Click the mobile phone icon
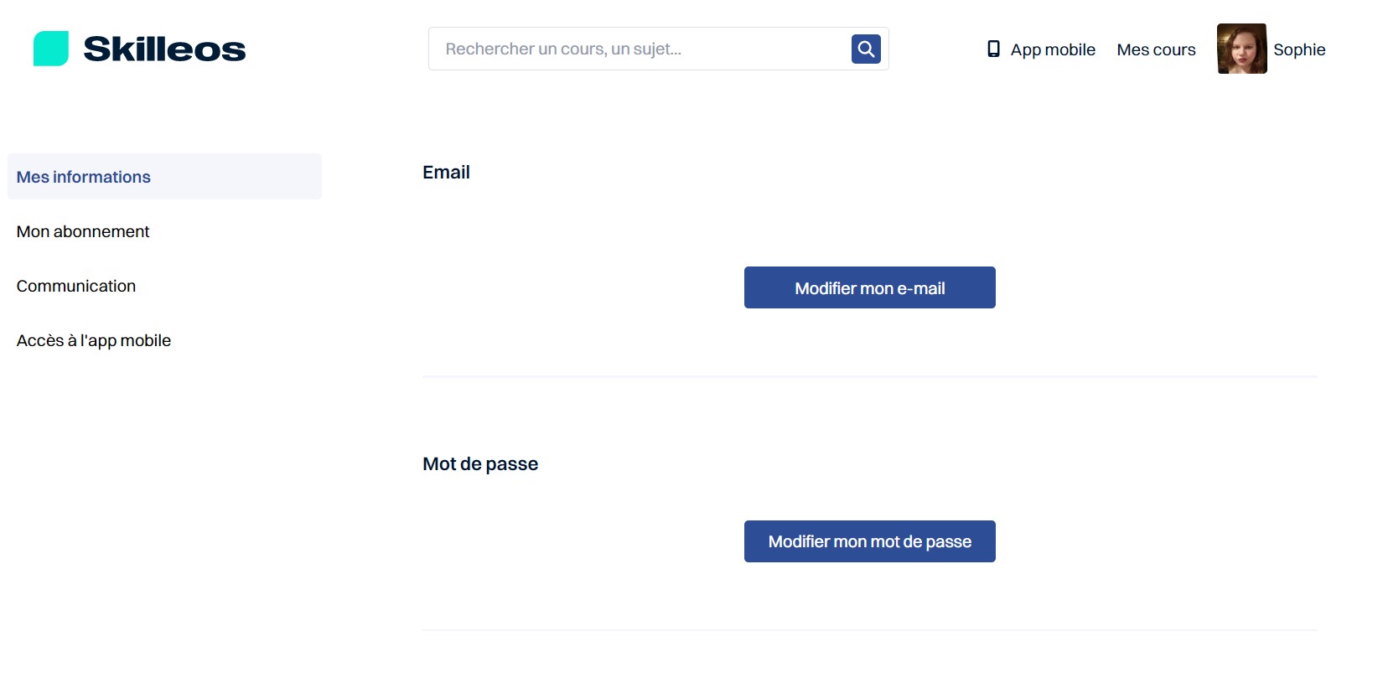This screenshot has width=1383, height=683. pos(993,49)
